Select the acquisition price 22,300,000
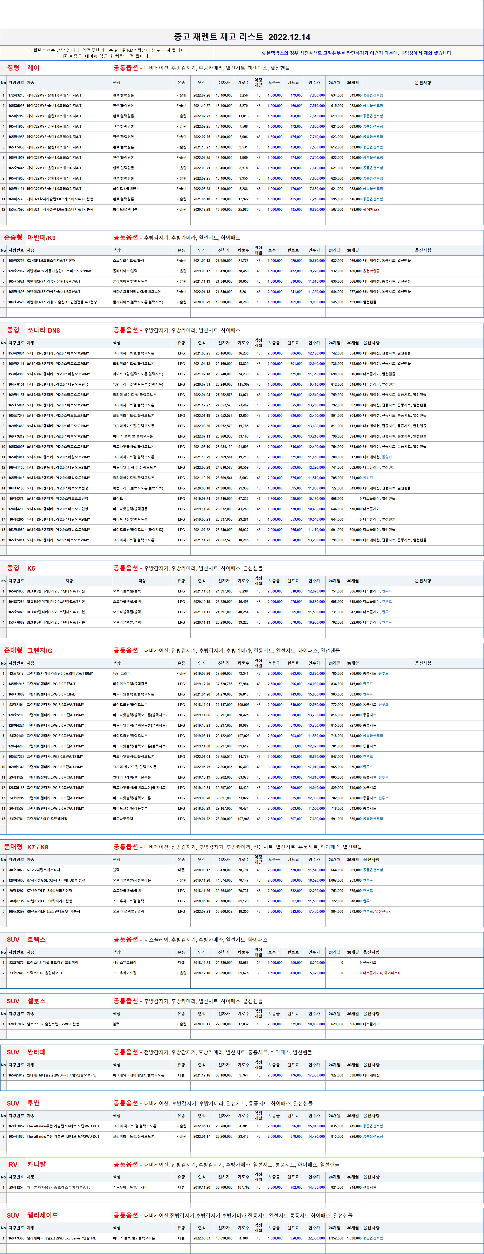Viewport: 484px width, 1254px height. pyautogui.click(x=316, y=1238)
